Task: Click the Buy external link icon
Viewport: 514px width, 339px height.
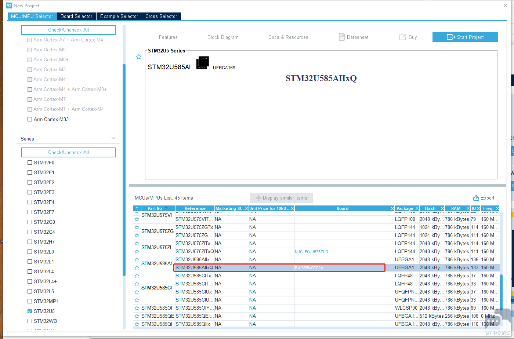Action: [402, 37]
